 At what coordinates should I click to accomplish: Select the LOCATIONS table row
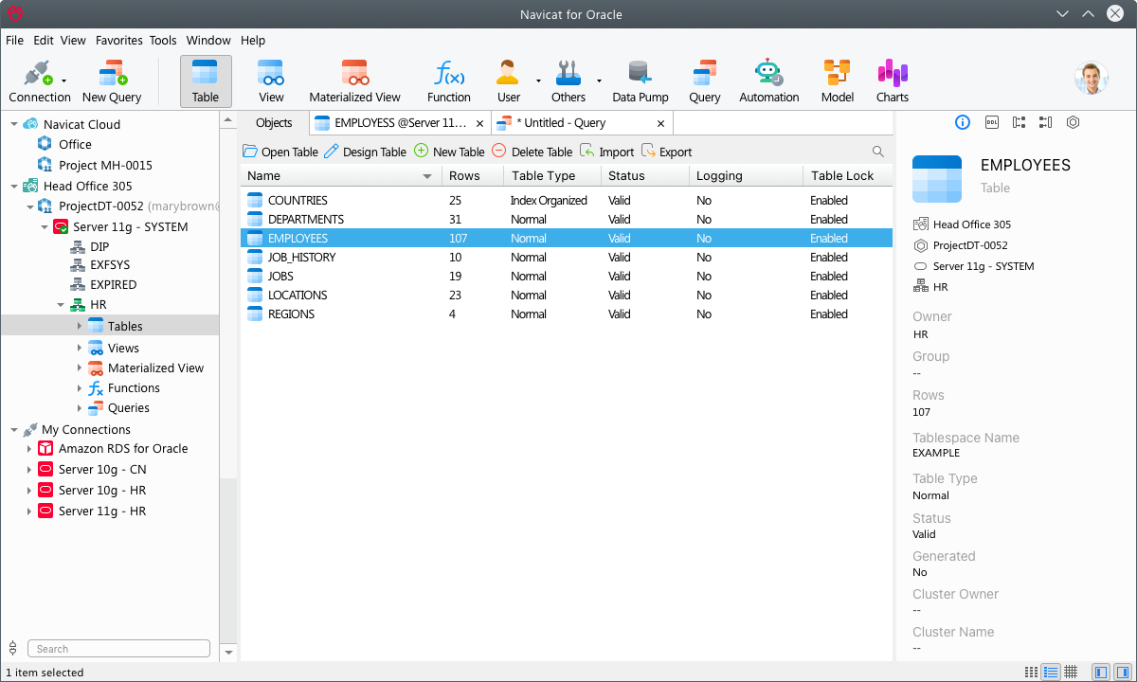coord(567,296)
